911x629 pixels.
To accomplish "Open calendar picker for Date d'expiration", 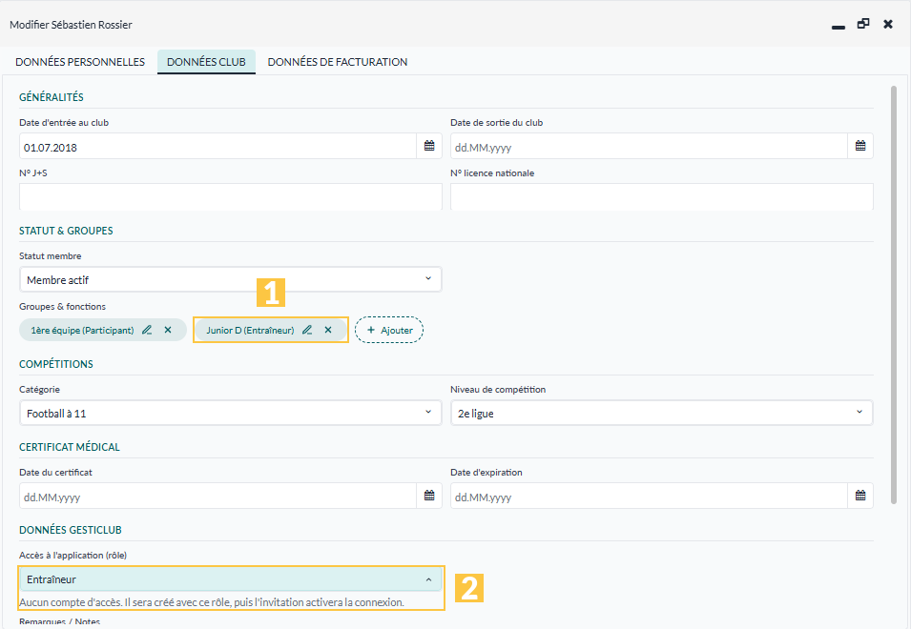I will (x=860, y=496).
